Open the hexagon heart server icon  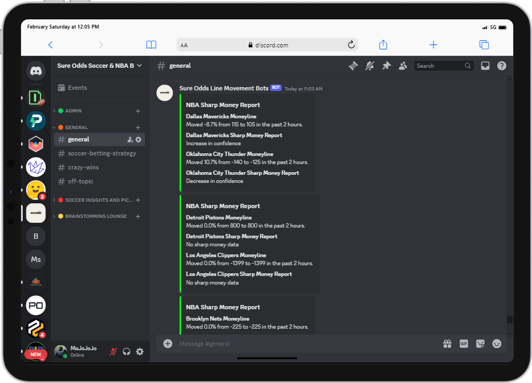click(x=36, y=144)
